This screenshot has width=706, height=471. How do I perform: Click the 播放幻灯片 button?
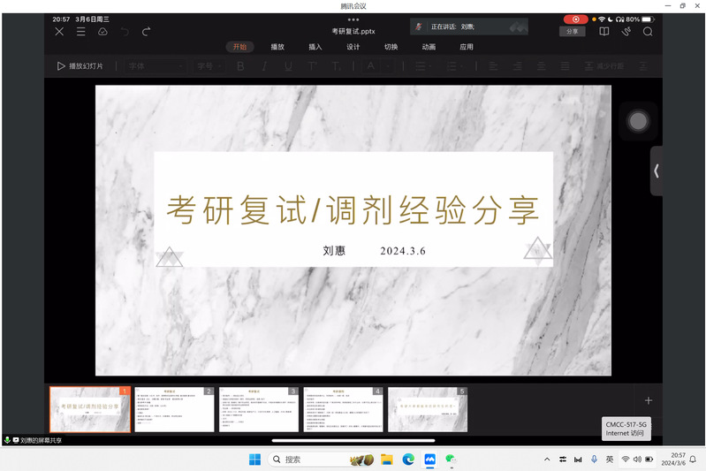(x=80, y=66)
